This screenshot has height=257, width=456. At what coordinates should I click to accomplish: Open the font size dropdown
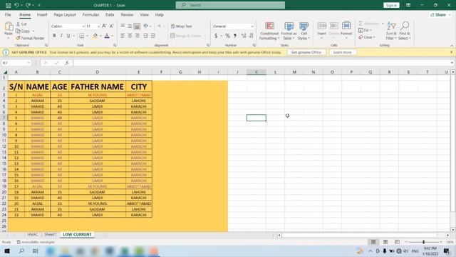click(x=98, y=26)
